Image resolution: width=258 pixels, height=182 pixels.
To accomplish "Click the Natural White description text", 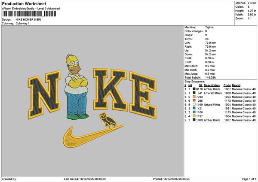I will tap(212, 105).
